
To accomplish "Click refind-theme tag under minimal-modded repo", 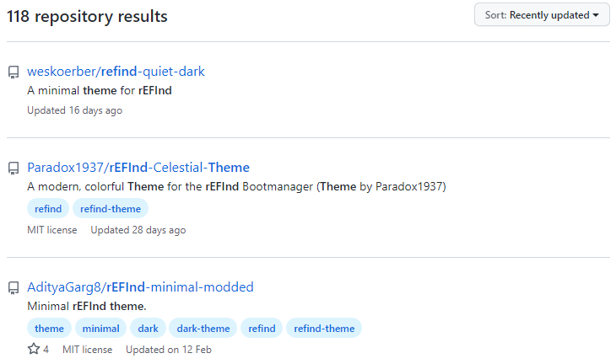I will (x=324, y=329).
